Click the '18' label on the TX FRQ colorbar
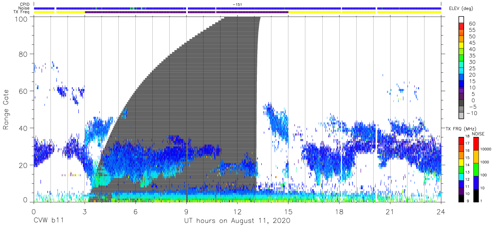The image size is (496, 229). [x=468, y=137]
